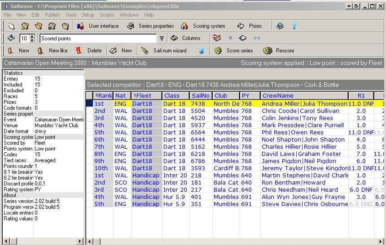386x245 pixels.
Task: Click icon between blue X and (--)
Action: coord(243,38)
